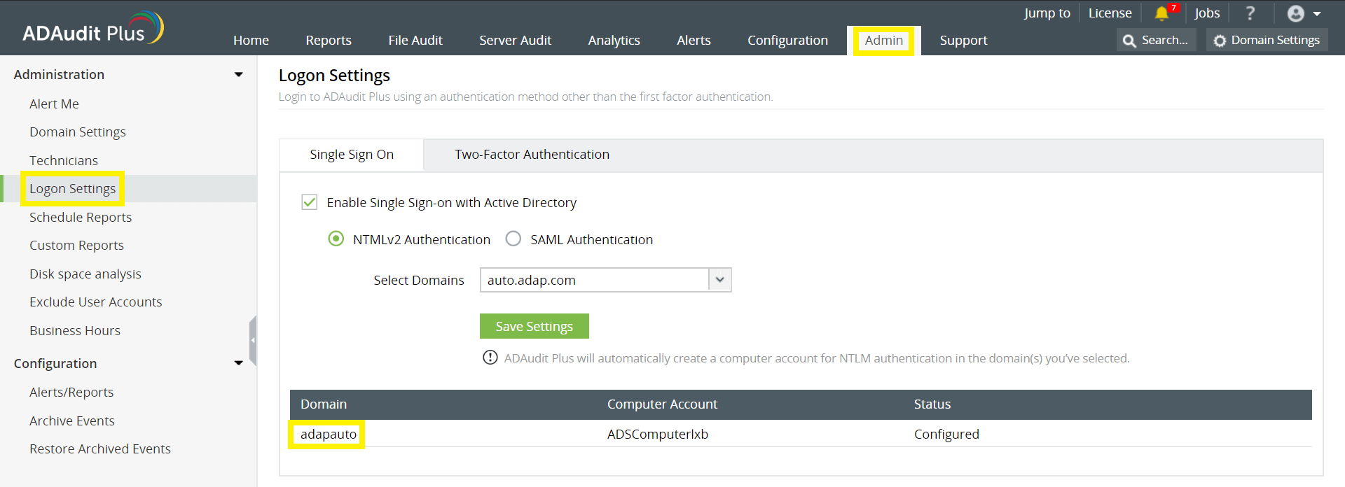Click the adapauto domain row entry

[x=328, y=435]
